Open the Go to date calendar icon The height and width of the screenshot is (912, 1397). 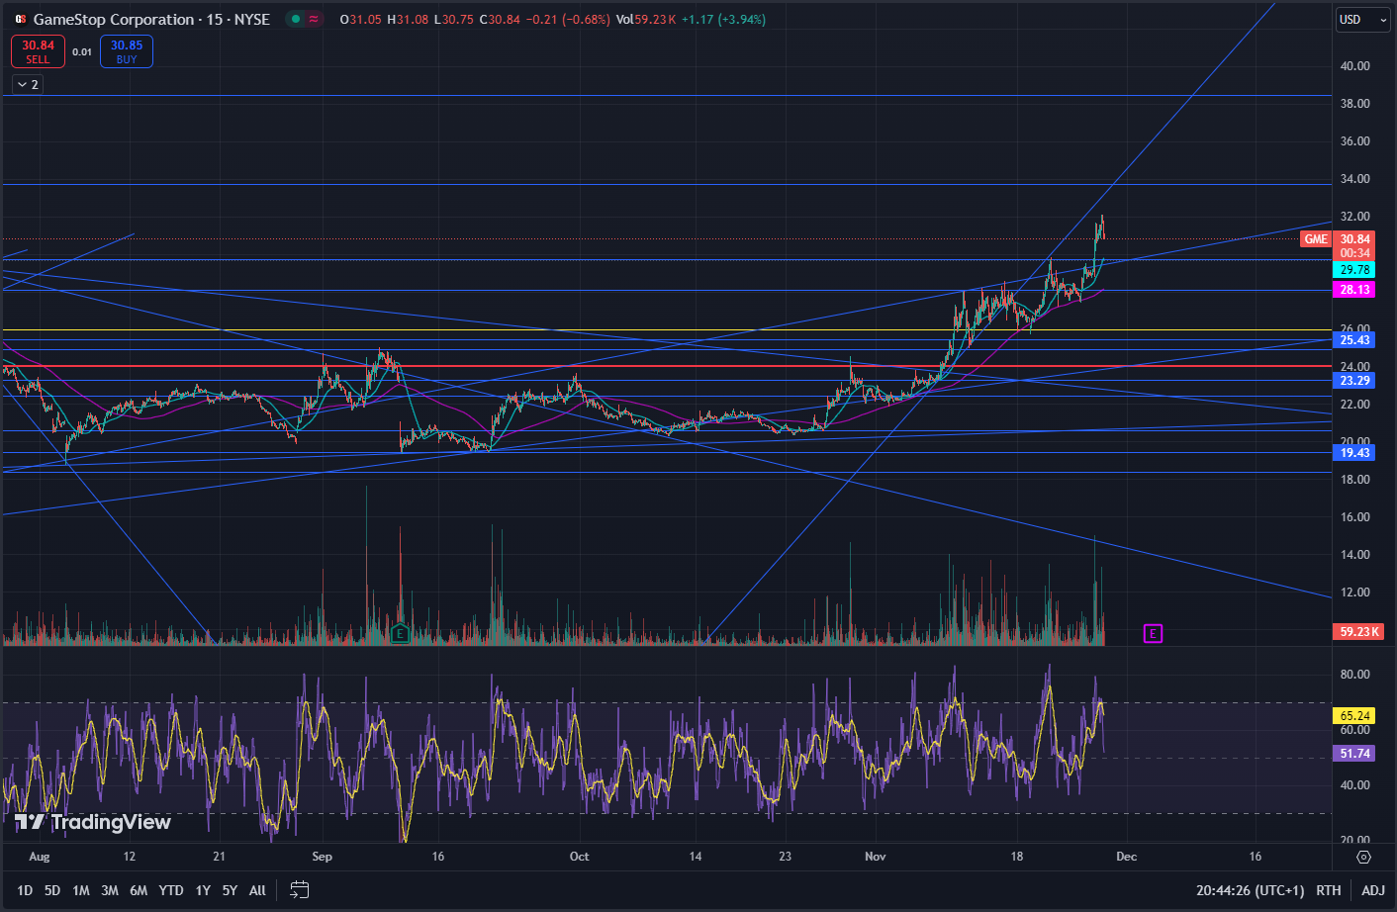[300, 890]
